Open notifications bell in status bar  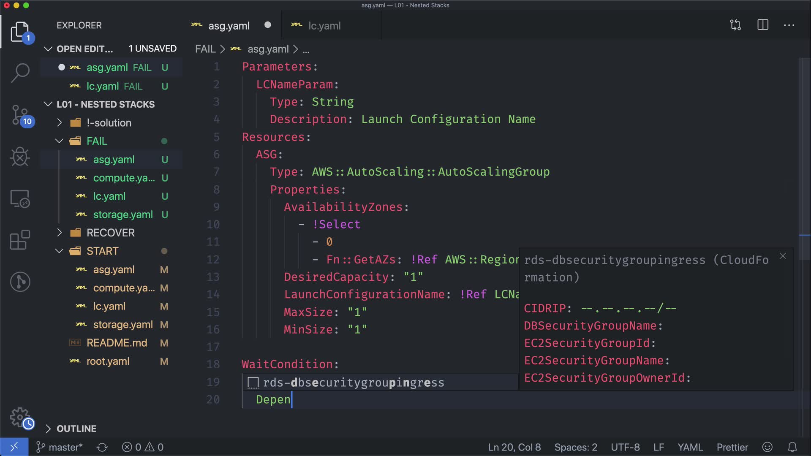point(792,447)
